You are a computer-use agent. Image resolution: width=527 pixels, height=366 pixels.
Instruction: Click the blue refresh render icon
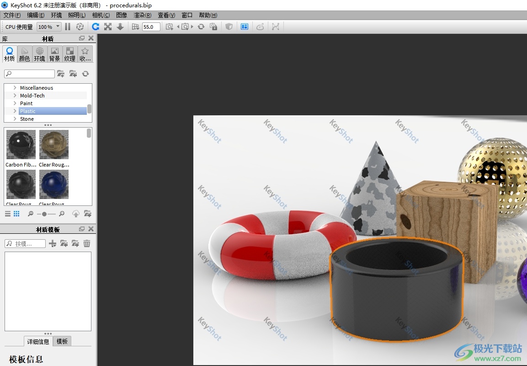pos(95,27)
